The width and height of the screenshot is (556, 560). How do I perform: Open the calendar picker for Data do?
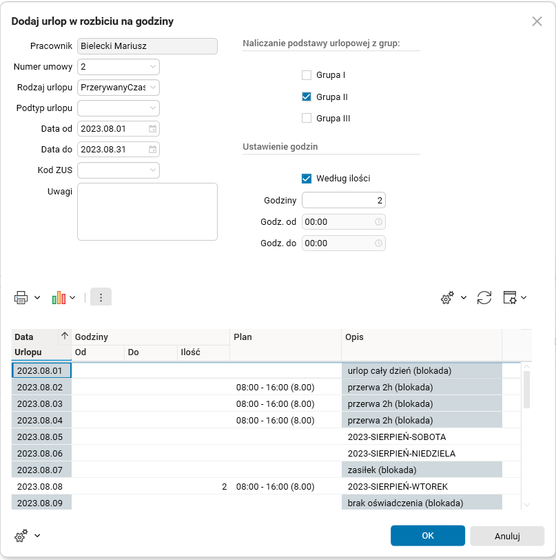[x=153, y=150]
